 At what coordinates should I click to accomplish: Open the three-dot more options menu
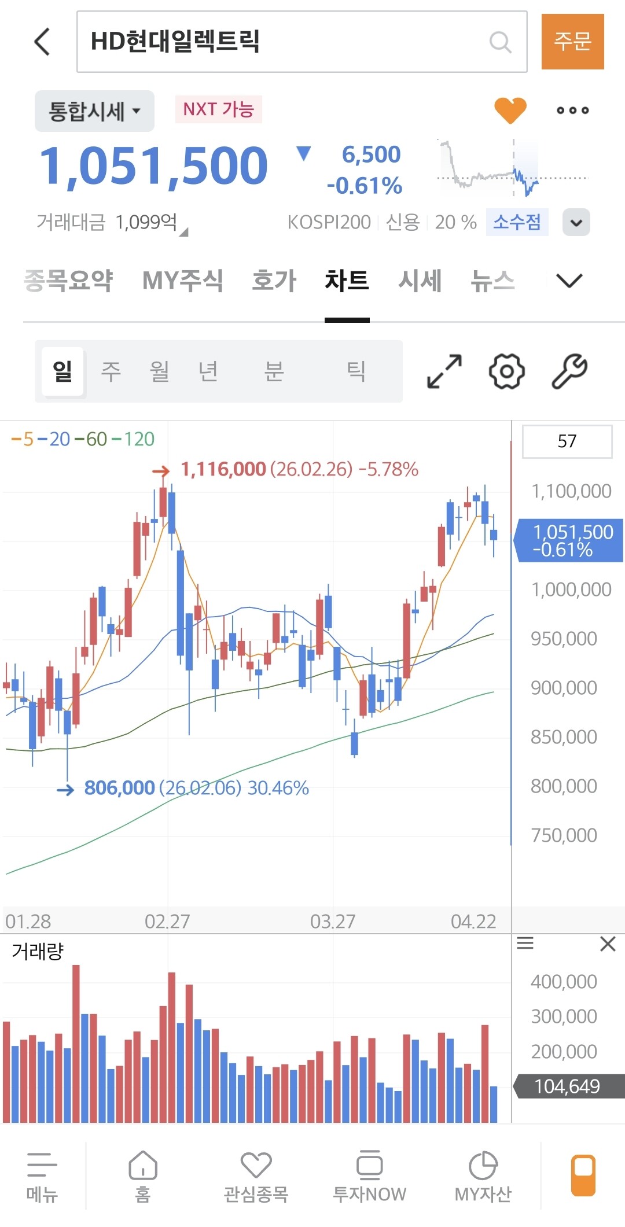572,110
